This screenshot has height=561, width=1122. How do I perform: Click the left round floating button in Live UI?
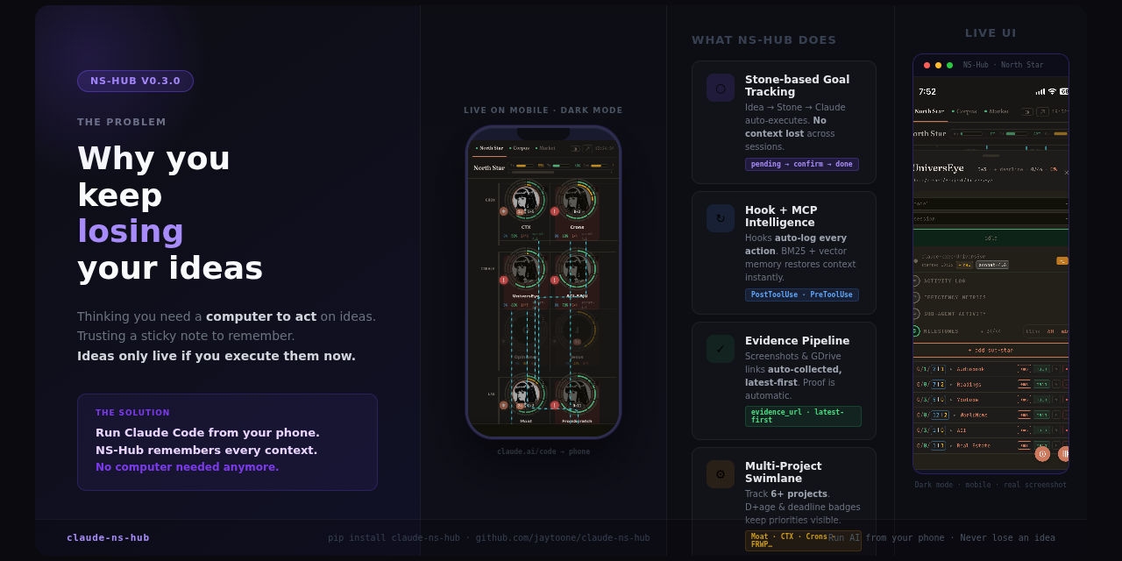[x=1042, y=453]
